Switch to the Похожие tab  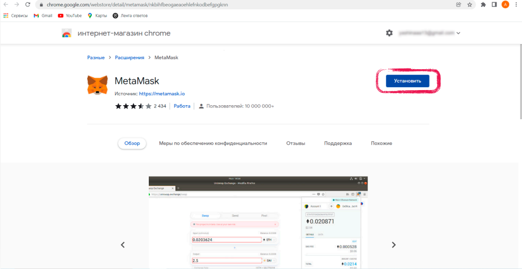[381, 144]
